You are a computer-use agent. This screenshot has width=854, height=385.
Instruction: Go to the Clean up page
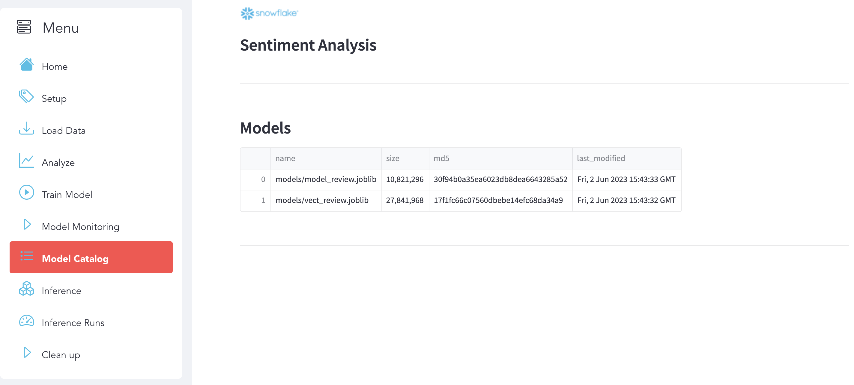tap(61, 355)
